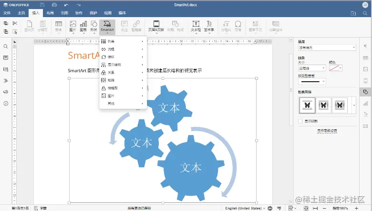Open the Chat panel in left sidebar

pyautogui.click(x=6, y=69)
